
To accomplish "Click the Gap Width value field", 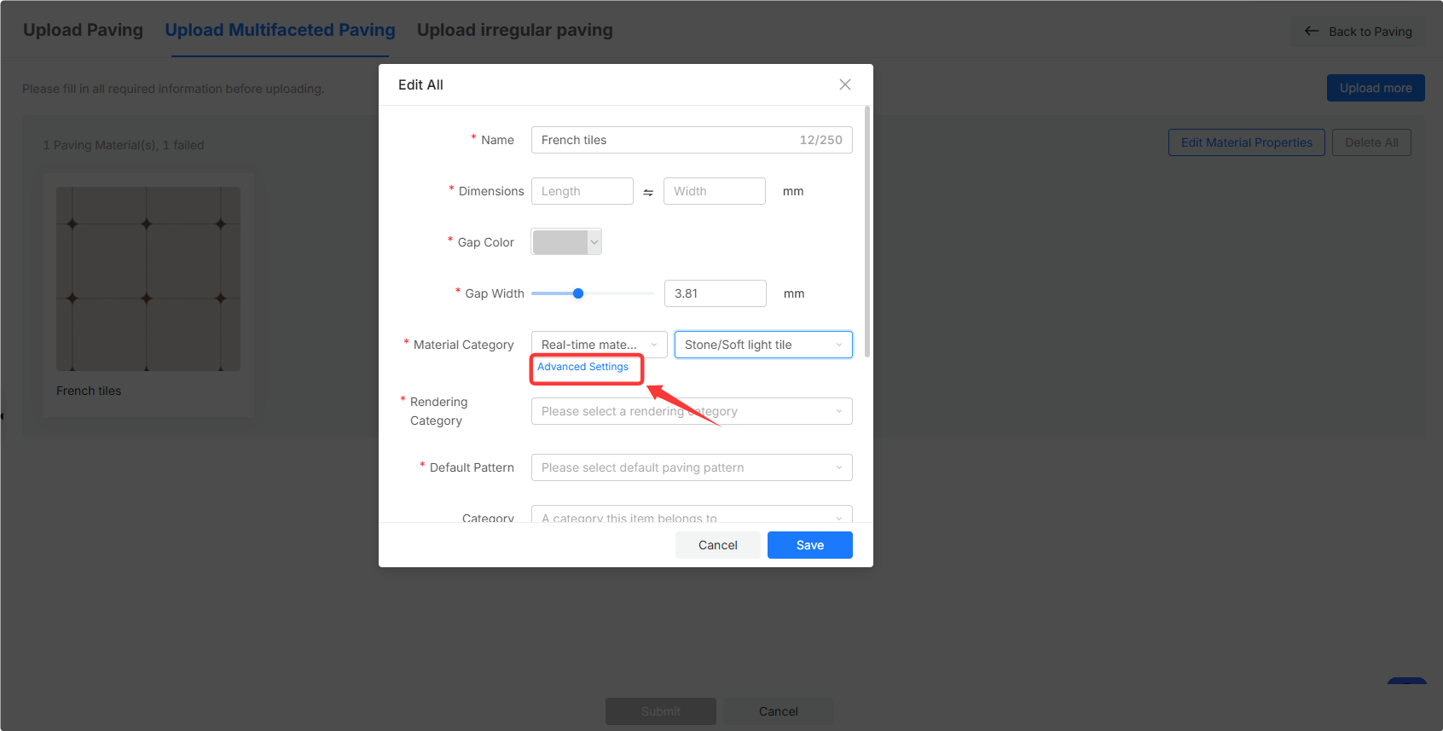I will pos(716,293).
